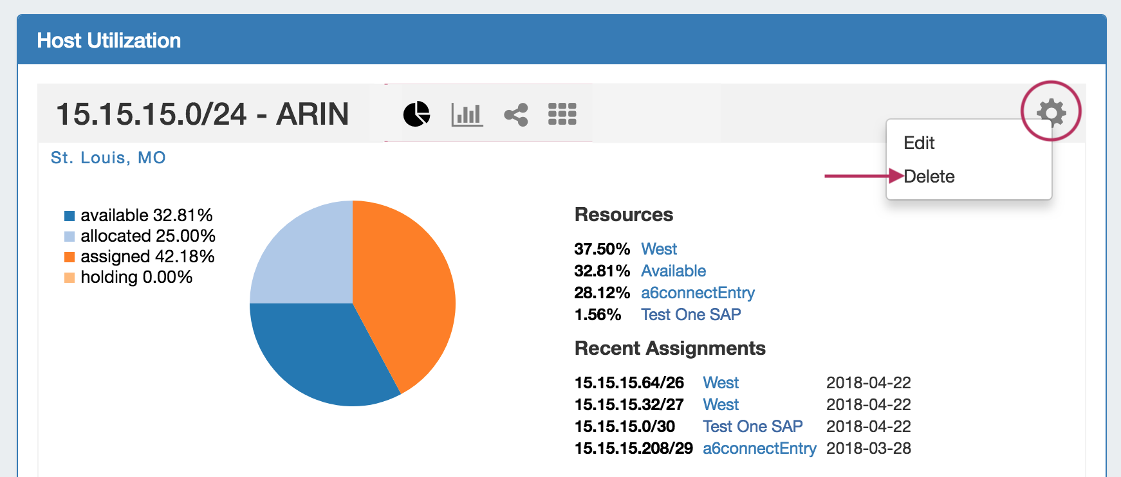Open West link for 15.15.15.32/27 assignment
The height and width of the screenshot is (477, 1121).
[721, 404]
